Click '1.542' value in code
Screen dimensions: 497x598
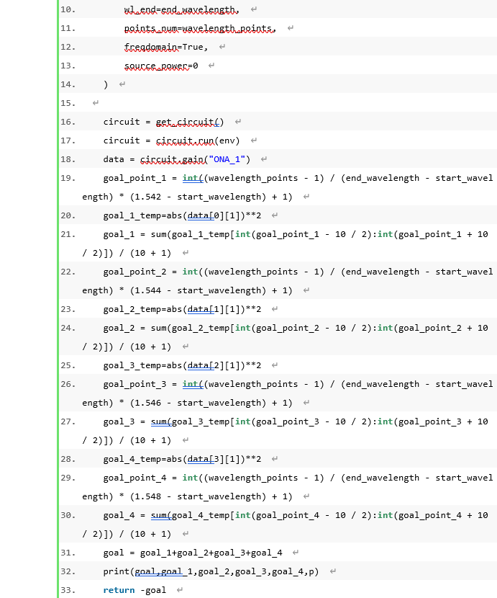click(147, 197)
